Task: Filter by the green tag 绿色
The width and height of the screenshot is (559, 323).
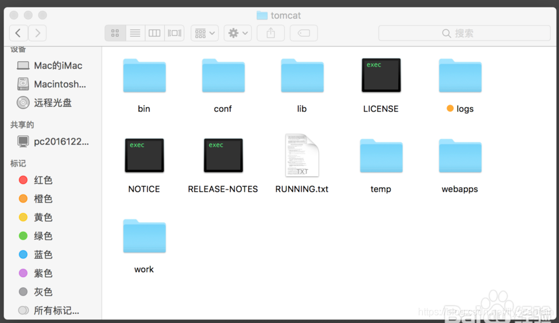Action: [36, 236]
